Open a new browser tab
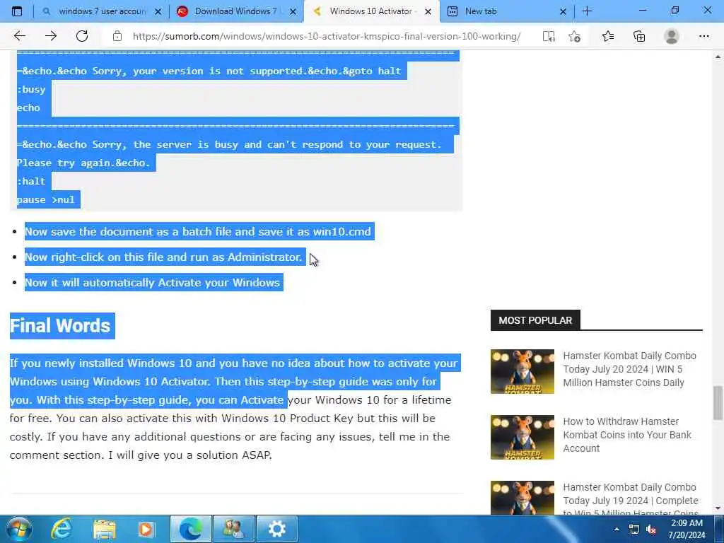 588,11
